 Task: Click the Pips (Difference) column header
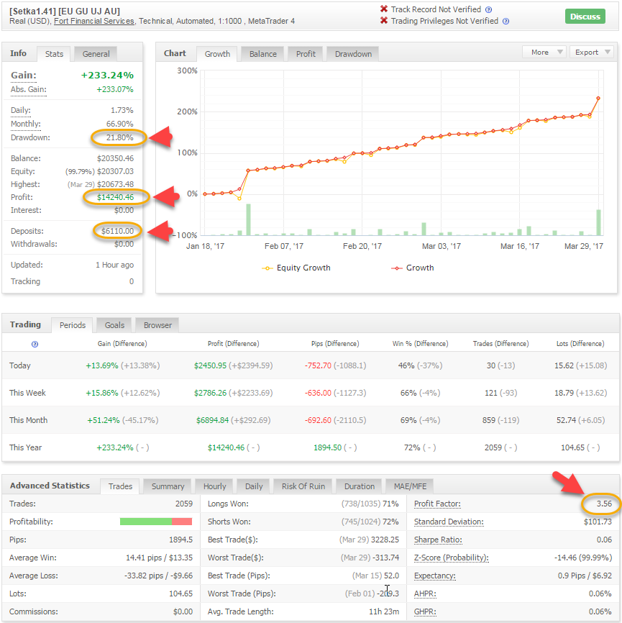click(335, 344)
